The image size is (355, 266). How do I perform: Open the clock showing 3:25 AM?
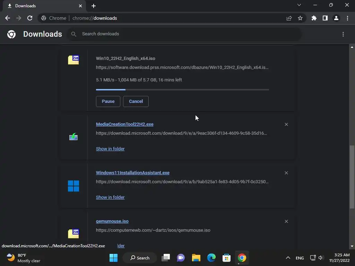339,258
